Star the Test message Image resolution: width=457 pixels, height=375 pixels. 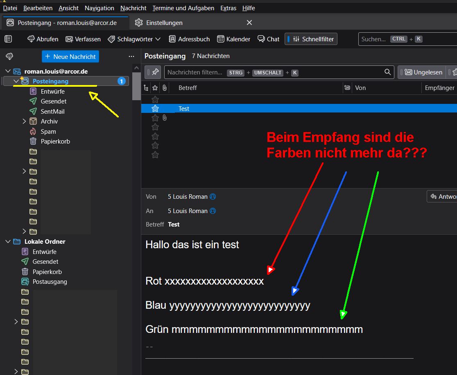coord(155,109)
